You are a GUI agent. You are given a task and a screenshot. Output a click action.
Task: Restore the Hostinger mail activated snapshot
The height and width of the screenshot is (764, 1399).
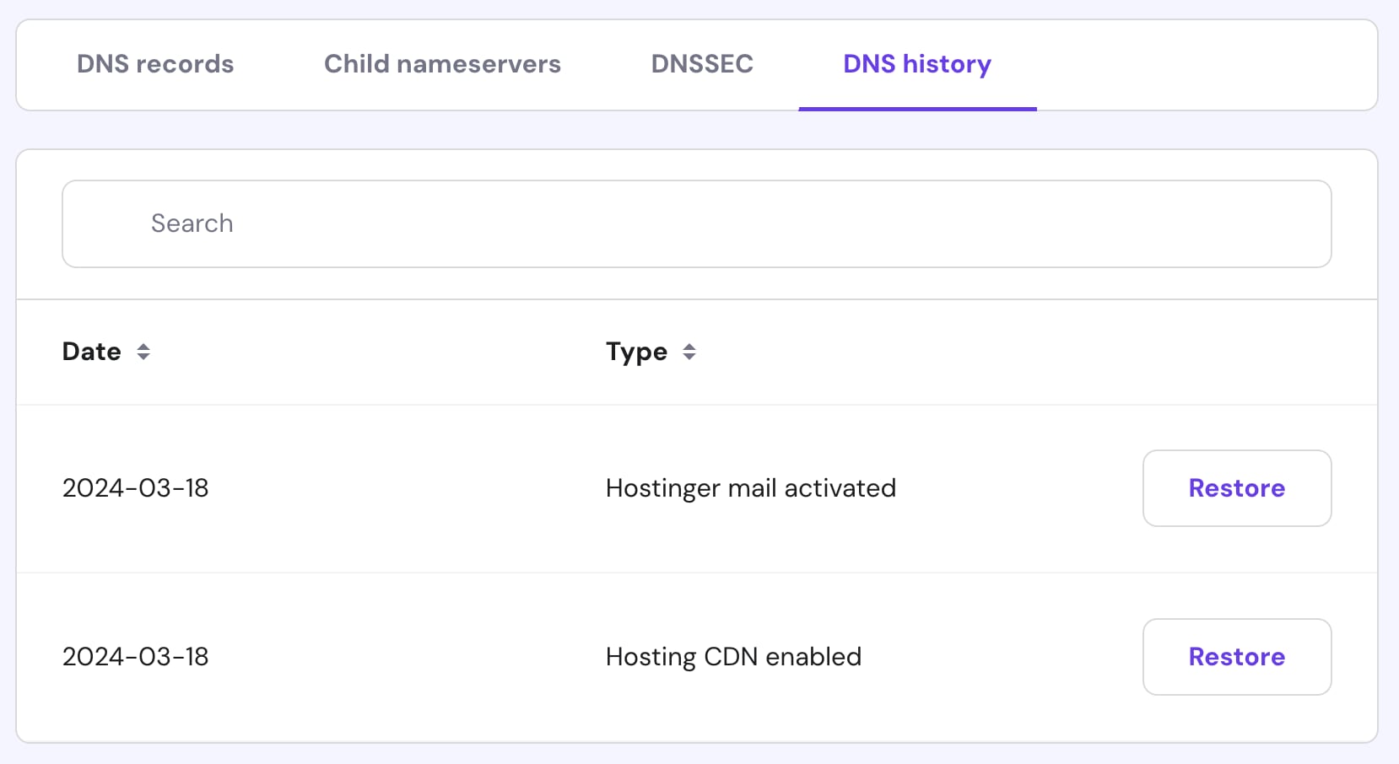coord(1236,488)
